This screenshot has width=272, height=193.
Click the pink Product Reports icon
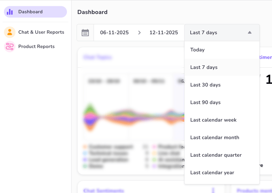point(10,46)
